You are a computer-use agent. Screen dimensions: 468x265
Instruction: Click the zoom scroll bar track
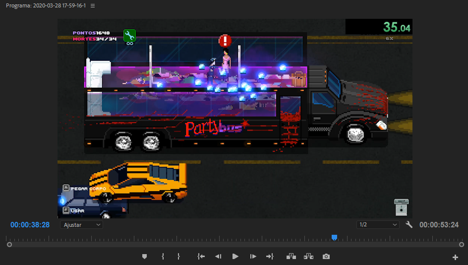[235, 244]
